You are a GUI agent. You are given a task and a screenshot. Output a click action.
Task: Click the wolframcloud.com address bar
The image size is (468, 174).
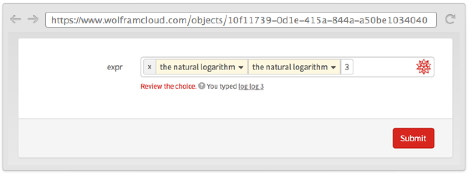[240, 20]
